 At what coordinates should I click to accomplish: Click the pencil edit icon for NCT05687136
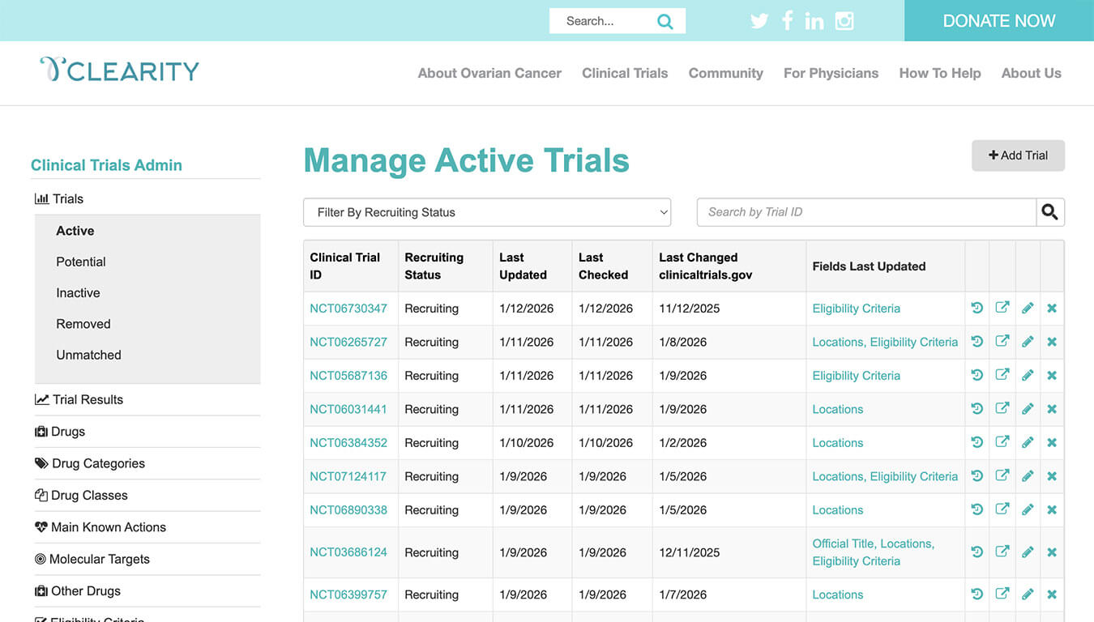pos(1028,376)
